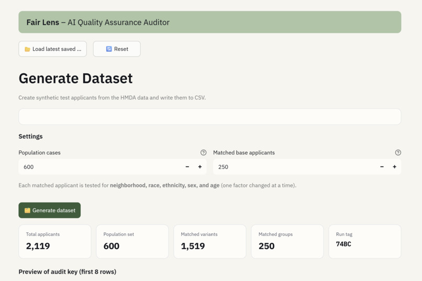Open help tooltip for Matched base applicants
The height and width of the screenshot is (281, 422).
398,152
